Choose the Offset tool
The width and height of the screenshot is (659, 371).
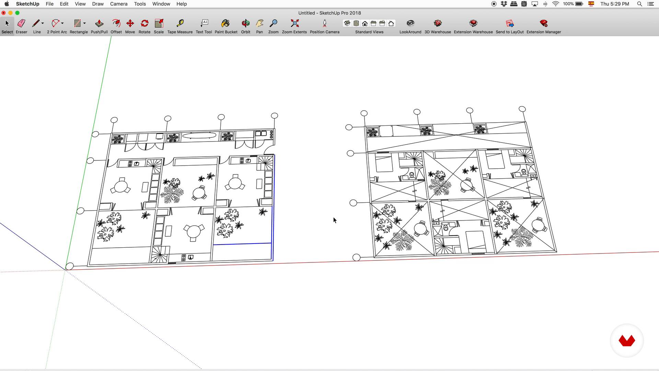pos(116,23)
